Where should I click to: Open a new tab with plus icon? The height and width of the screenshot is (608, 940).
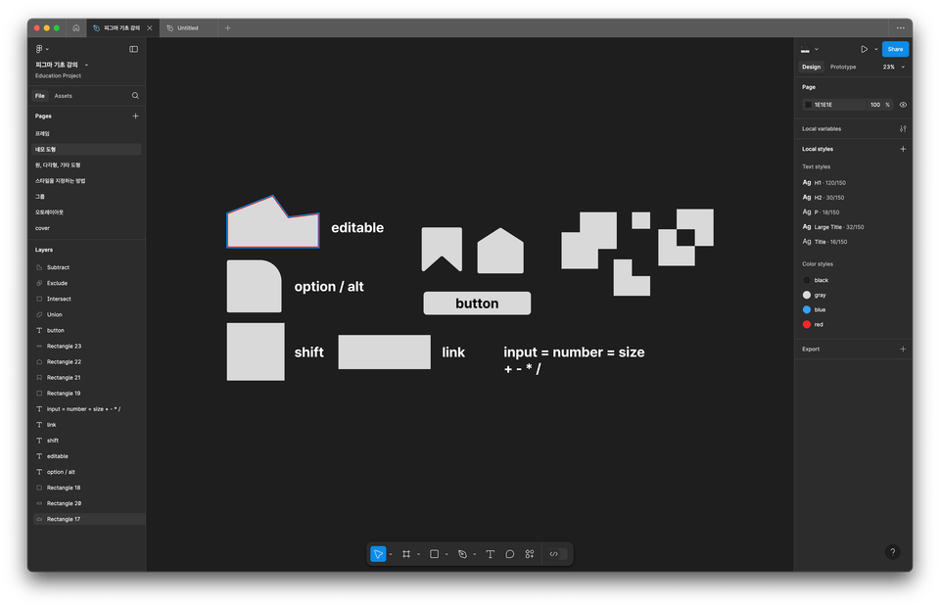point(228,28)
